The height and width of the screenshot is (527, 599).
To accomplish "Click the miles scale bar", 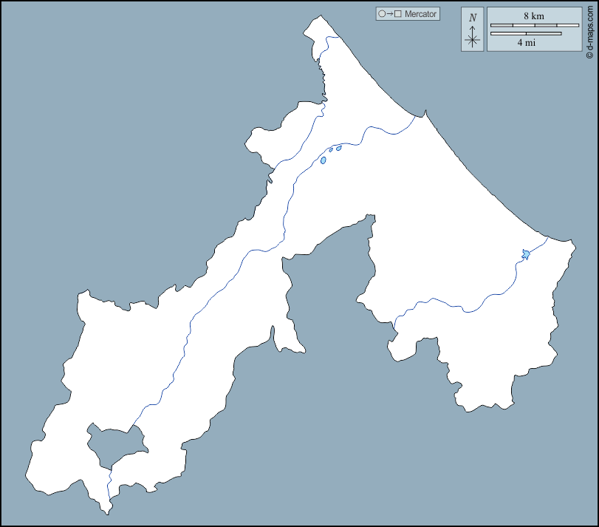I will (526, 33).
